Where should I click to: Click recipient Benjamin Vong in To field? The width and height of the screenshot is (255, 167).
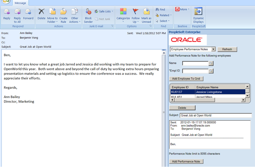(29, 38)
